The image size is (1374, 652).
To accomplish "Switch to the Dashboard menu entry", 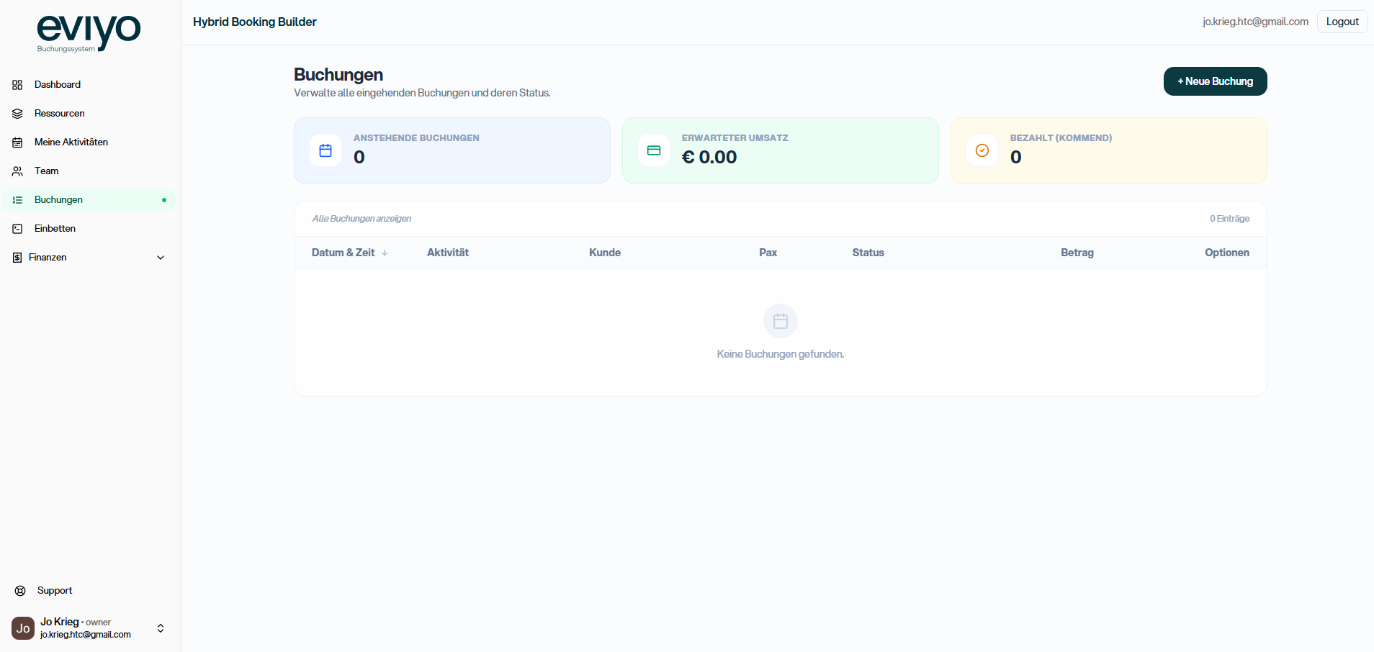I will 58,84.
